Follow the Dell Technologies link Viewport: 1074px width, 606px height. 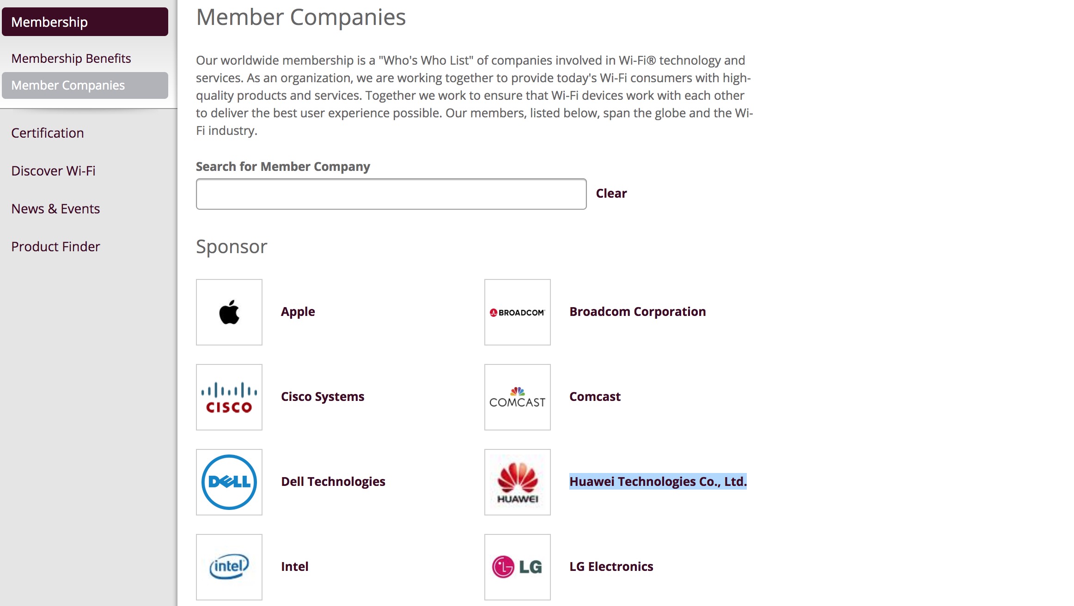coord(333,482)
